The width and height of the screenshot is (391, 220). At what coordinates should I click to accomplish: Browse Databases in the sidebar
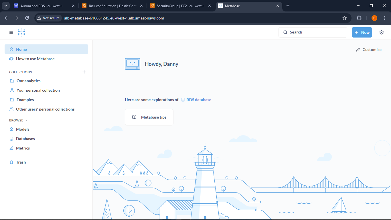[x=25, y=139]
